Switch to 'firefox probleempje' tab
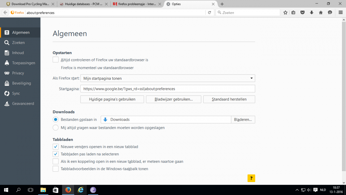Image resolution: width=346 pixels, height=195 pixels. point(137,4)
